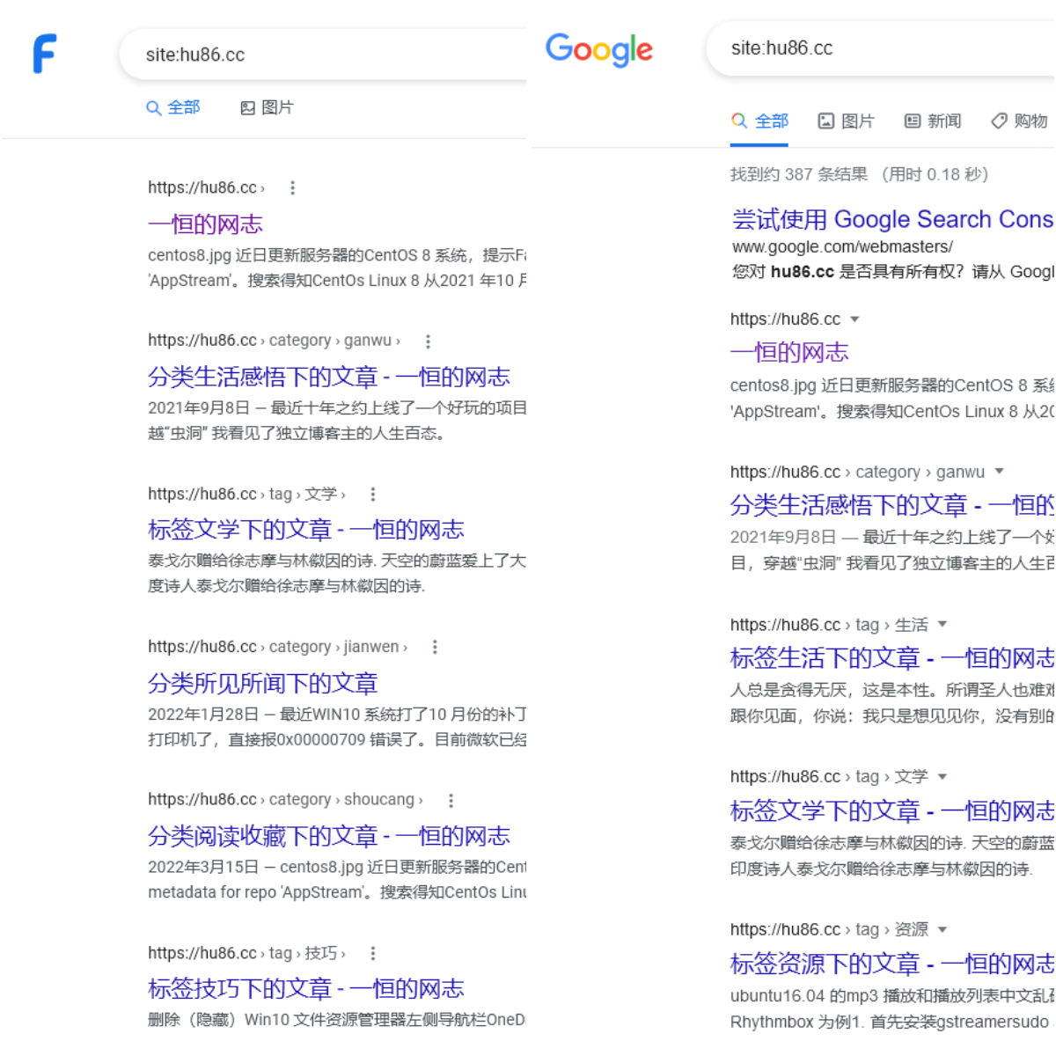The height and width of the screenshot is (1056, 1056).
Task: Click the Google logo on the right page
Action: pyautogui.click(x=599, y=49)
